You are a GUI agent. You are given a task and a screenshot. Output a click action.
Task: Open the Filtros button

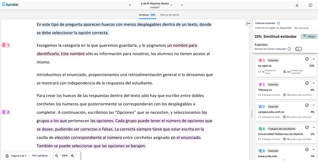tap(309, 36)
